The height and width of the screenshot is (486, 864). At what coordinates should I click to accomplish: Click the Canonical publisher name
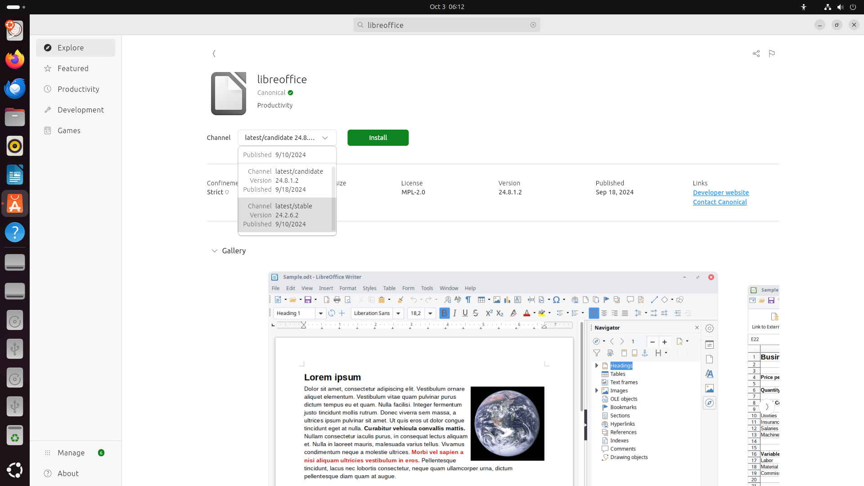tap(271, 93)
